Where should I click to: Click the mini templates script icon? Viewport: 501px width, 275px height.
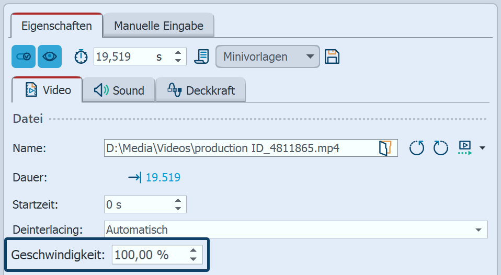(x=201, y=56)
